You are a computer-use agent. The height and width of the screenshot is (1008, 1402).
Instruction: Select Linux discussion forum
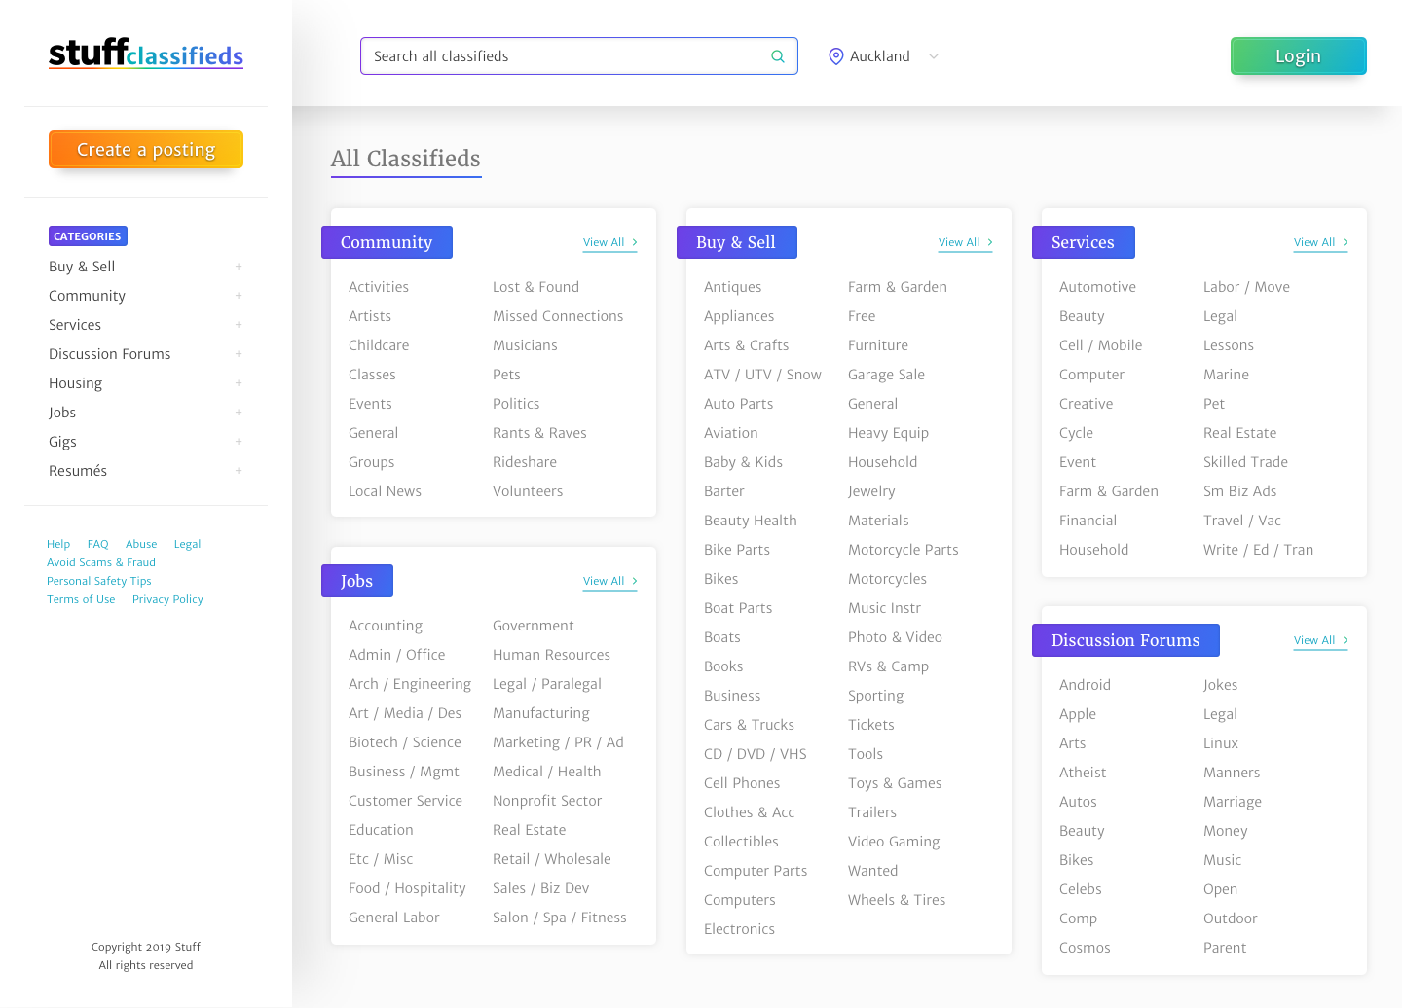coord(1221,743)
